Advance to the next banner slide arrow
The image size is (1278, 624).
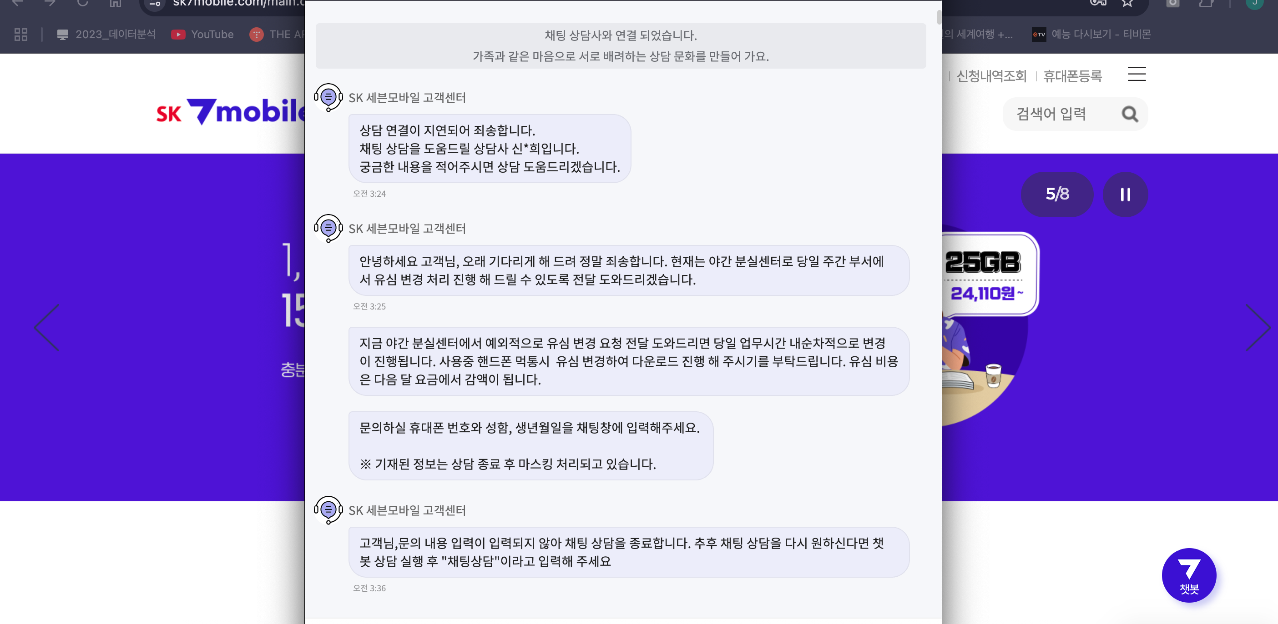pos(1258,327)
